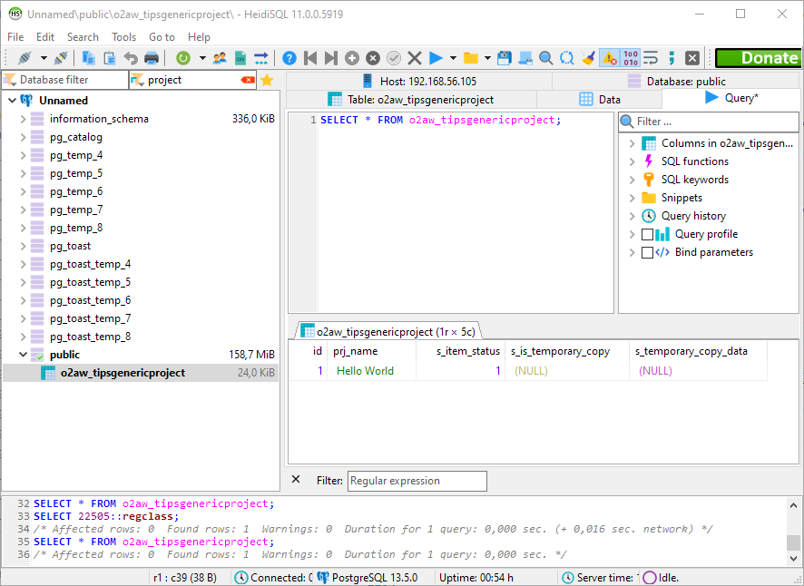Collapse the Unnamed session node
804x586 pixels.
pos(13,101)
